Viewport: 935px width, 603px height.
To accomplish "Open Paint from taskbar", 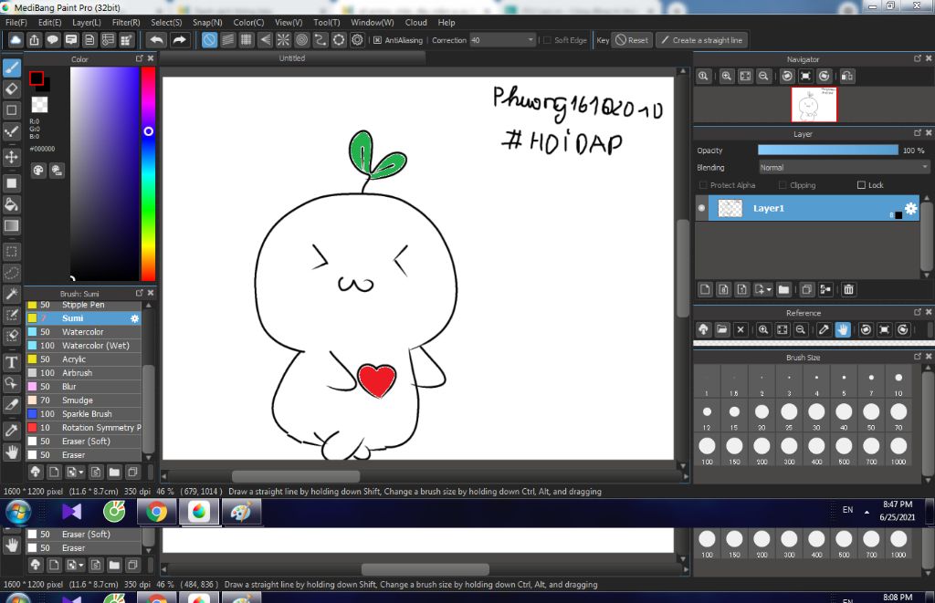I will pos(241,512).
